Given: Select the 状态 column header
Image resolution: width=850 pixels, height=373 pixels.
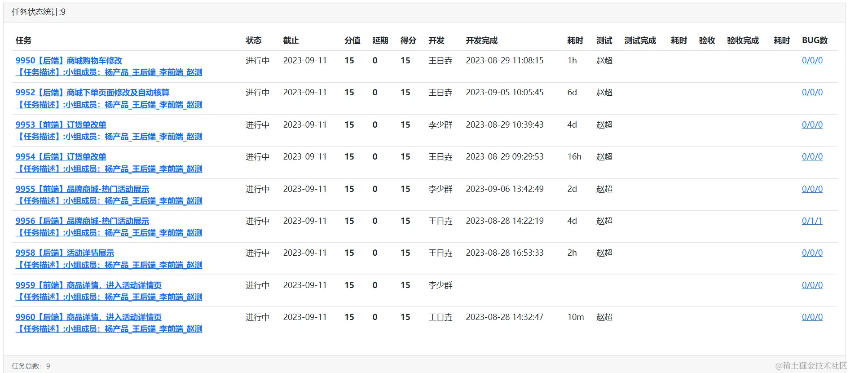Looking at the screenshot, I should [254, 40].
